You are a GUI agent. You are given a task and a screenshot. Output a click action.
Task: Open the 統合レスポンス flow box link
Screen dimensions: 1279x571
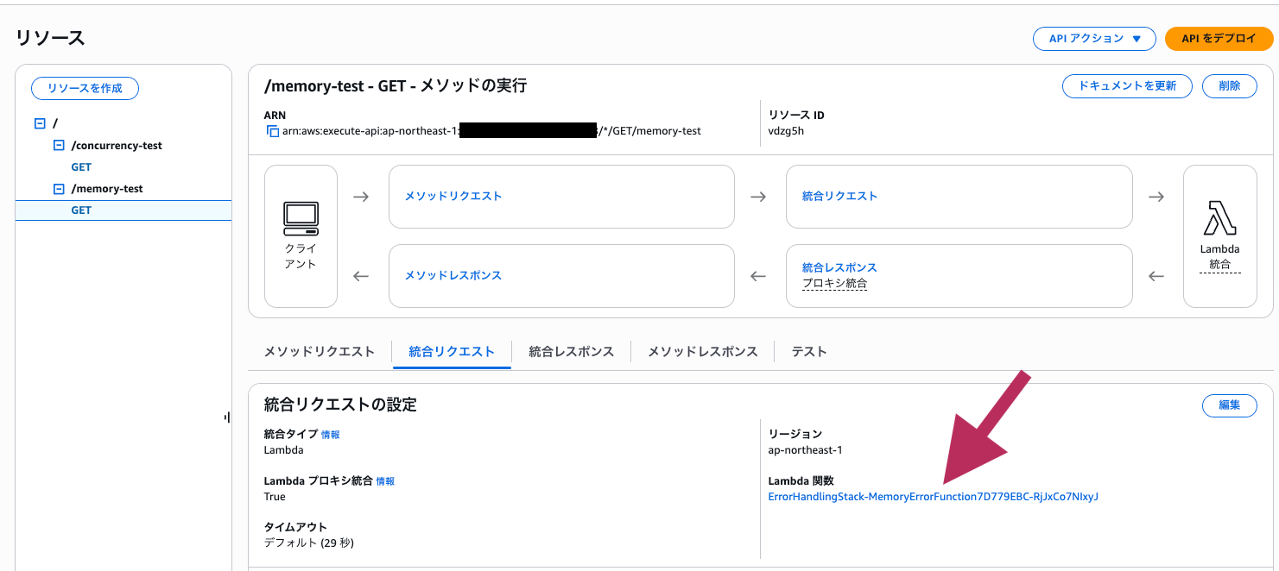pos(839,267)
